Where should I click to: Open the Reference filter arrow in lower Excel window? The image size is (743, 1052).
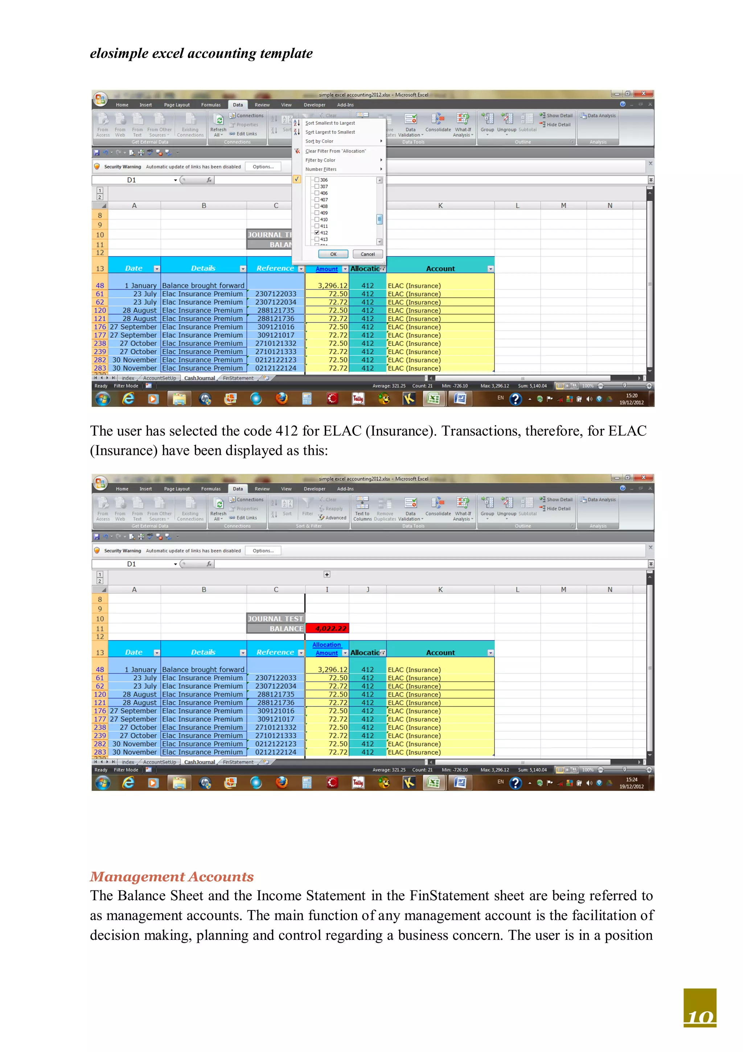(x=301, y=653)
